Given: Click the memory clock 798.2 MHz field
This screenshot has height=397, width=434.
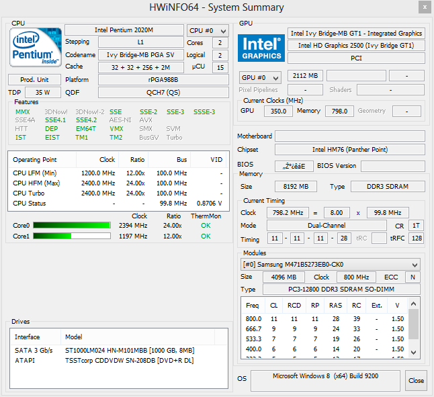Looking at the screenshot, I should click(288, 213).
